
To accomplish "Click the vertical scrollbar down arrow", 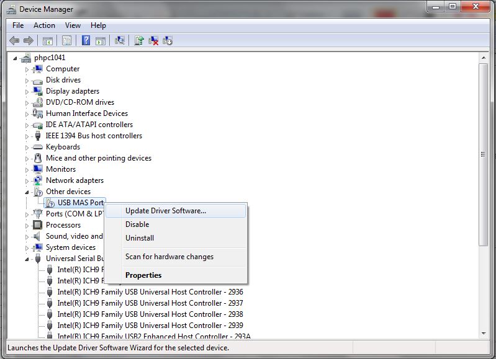I will pos(484,334).
